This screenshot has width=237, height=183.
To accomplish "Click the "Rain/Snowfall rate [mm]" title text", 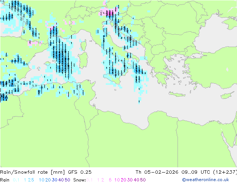I will (33, 172).
